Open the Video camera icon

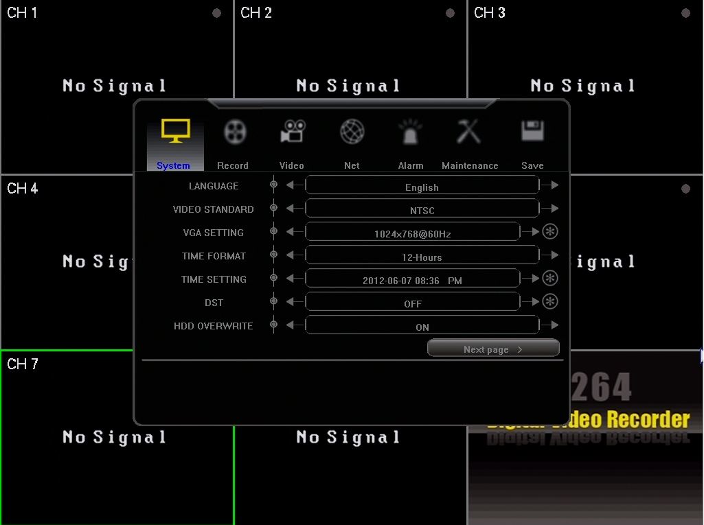click(x=293, y=131)
